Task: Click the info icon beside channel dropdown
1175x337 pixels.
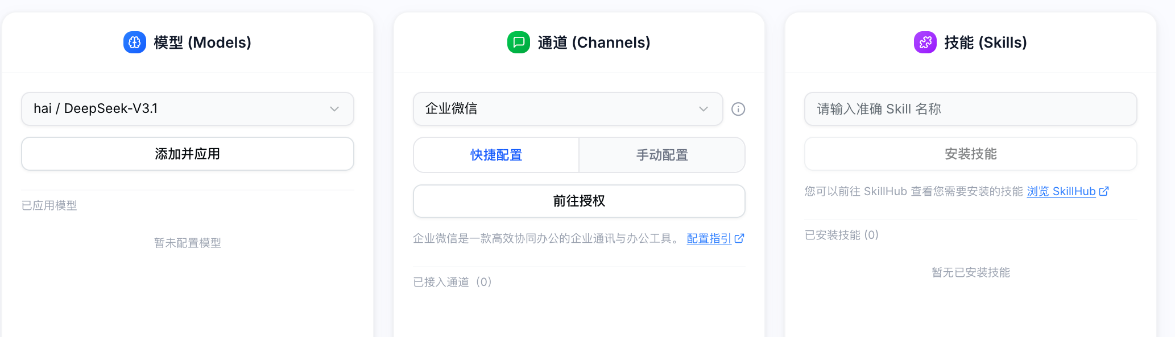Action: [x=738, y=109]
